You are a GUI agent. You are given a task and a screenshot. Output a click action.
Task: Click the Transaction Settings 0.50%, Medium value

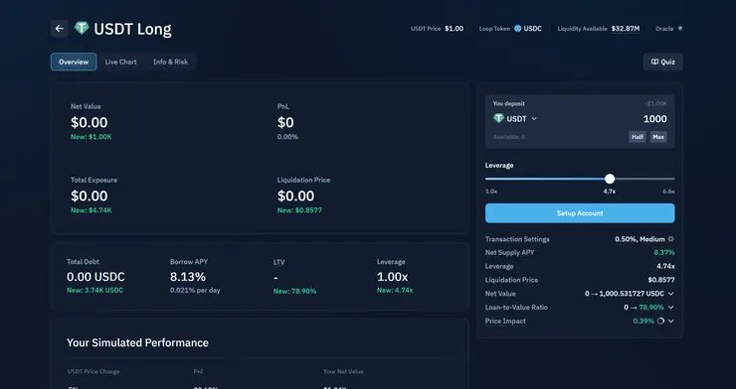click(640, 239)
